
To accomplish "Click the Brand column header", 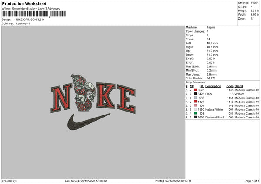I will pyautogui.click(x=239, y=86).
